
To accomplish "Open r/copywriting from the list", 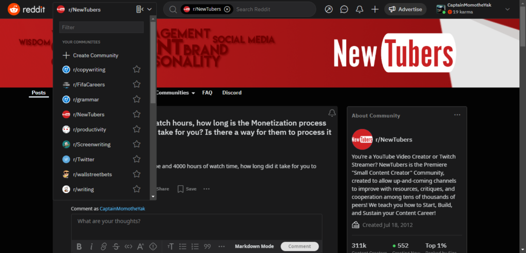I will pyautogui.click(x=89, y=70).
